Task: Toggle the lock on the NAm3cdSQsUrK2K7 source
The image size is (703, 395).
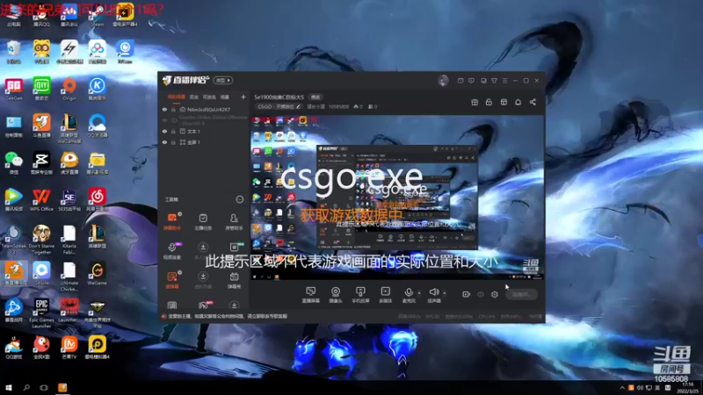Action: click(173, 109)
